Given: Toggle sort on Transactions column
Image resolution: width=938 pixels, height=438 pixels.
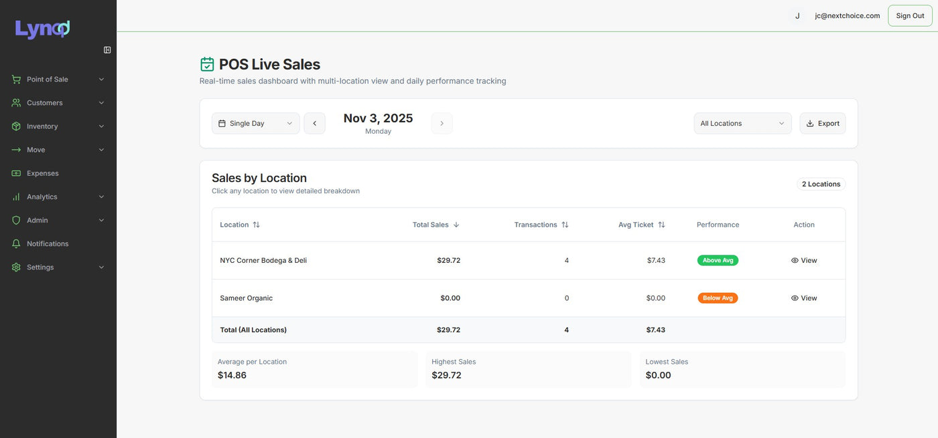Looking at the screenshot, I should pyautogui.click(x=541, y=225).
